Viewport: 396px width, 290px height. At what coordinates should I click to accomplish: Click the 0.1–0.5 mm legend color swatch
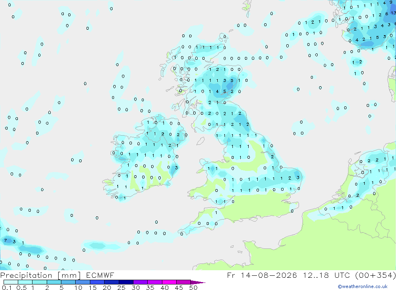pyautogui.click(x=11, y=282)
